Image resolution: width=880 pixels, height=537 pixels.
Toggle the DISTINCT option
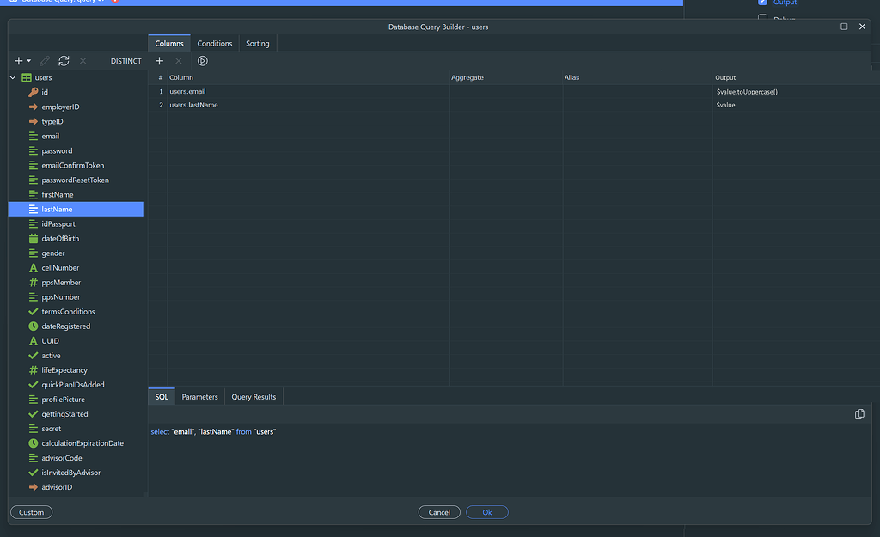(125, 61)
